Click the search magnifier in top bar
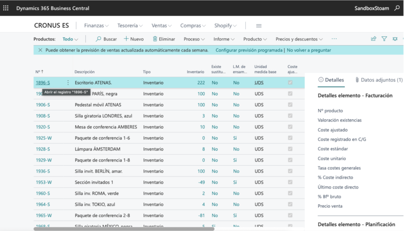 [x=397, y=8]
